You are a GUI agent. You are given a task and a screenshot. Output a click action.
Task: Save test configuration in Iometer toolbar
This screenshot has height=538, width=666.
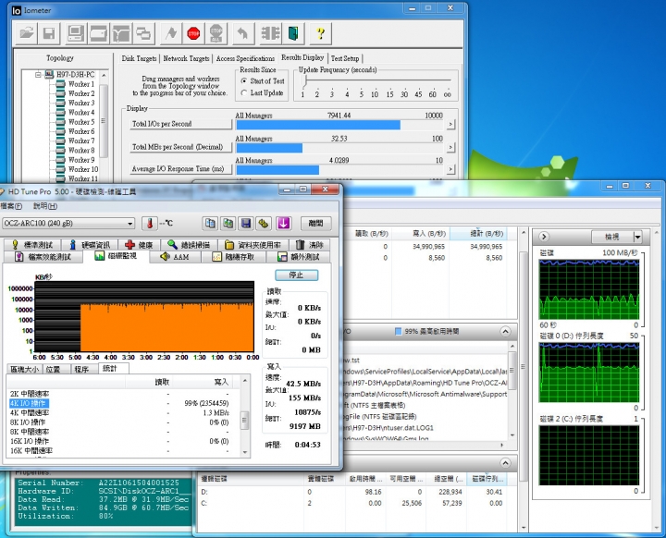(49, 33)
